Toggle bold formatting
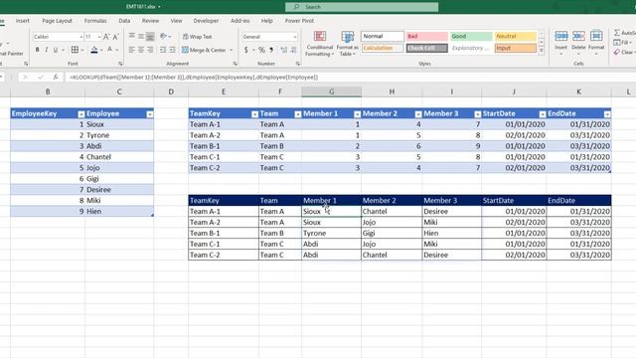 (x=38, y=50)
